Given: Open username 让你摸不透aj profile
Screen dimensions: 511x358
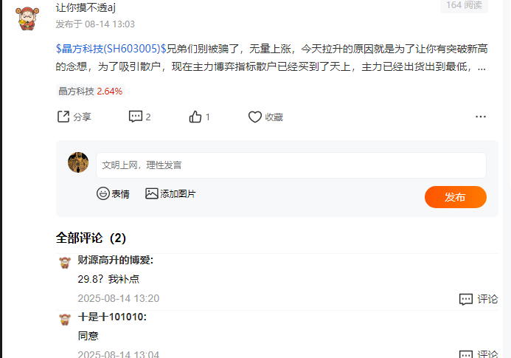Looking at the screenshot, I should 86,7.
